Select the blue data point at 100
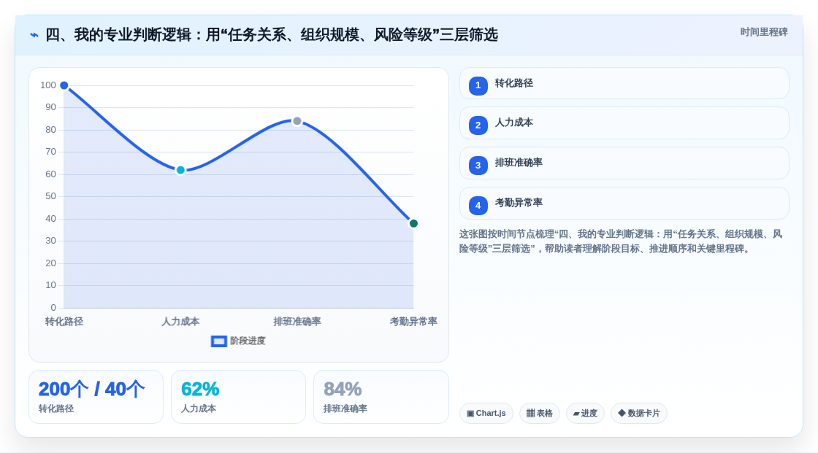Screen dimensions: 818x453 [x=64, y=85]
